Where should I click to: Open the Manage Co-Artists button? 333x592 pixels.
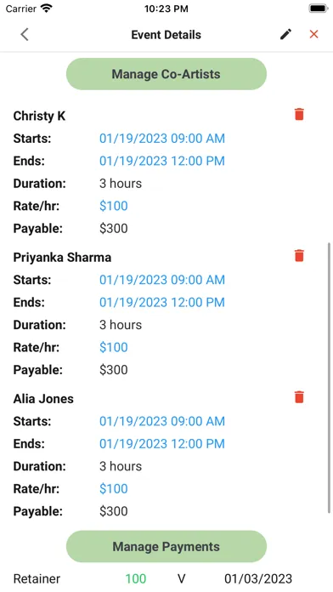pyautogui.click(x=166, y=74)
